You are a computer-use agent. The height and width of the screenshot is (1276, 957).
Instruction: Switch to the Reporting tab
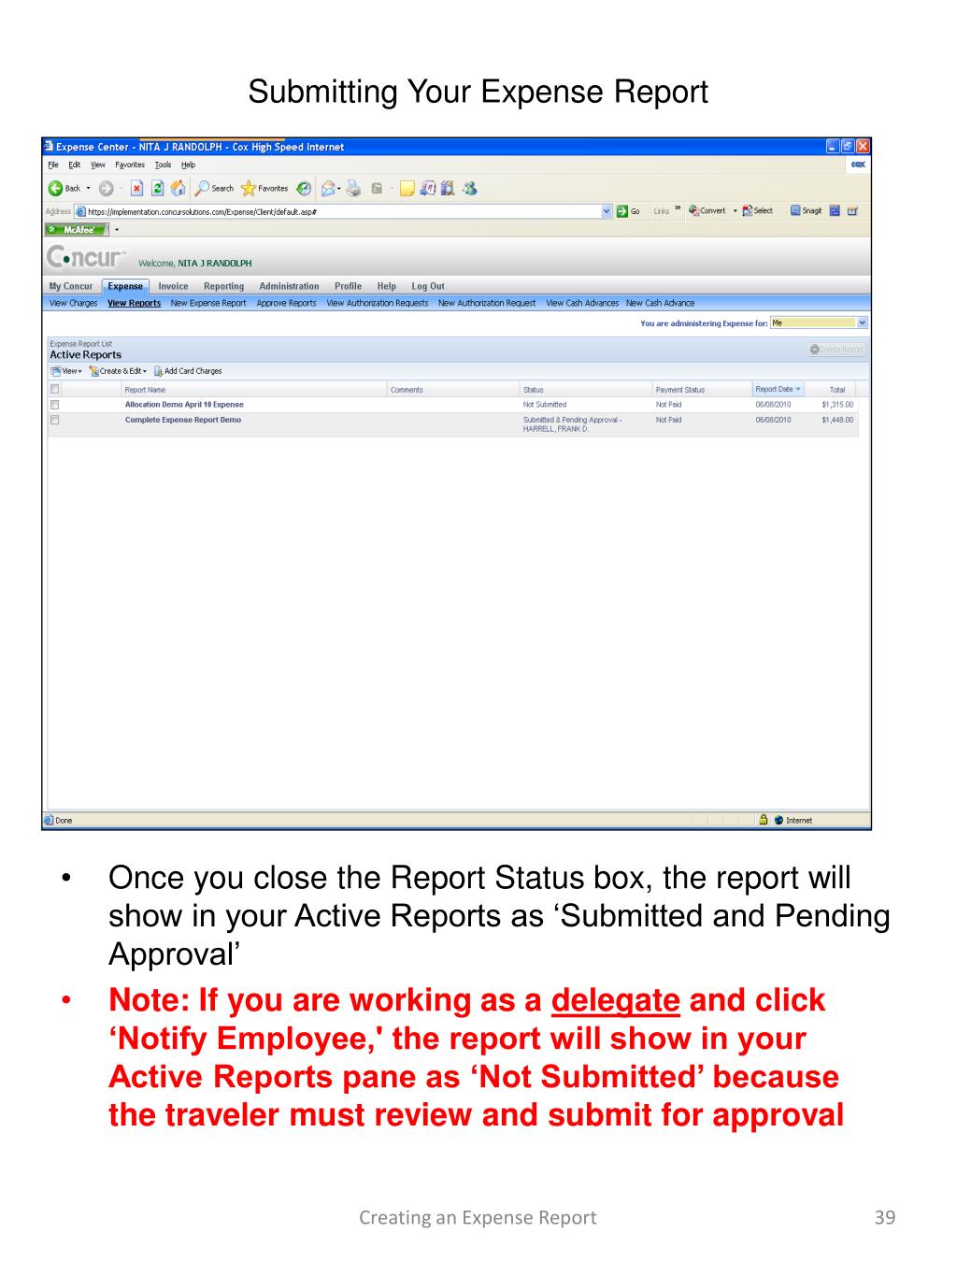coord(223,286)
